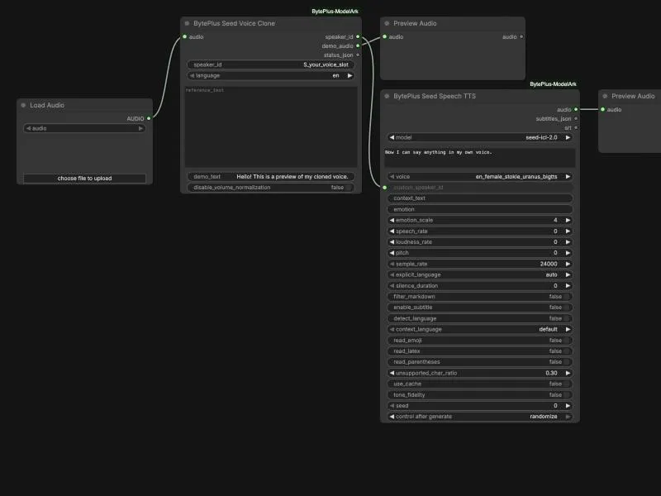Decrease loudness_rate with the left arrow

click(392, 242)
